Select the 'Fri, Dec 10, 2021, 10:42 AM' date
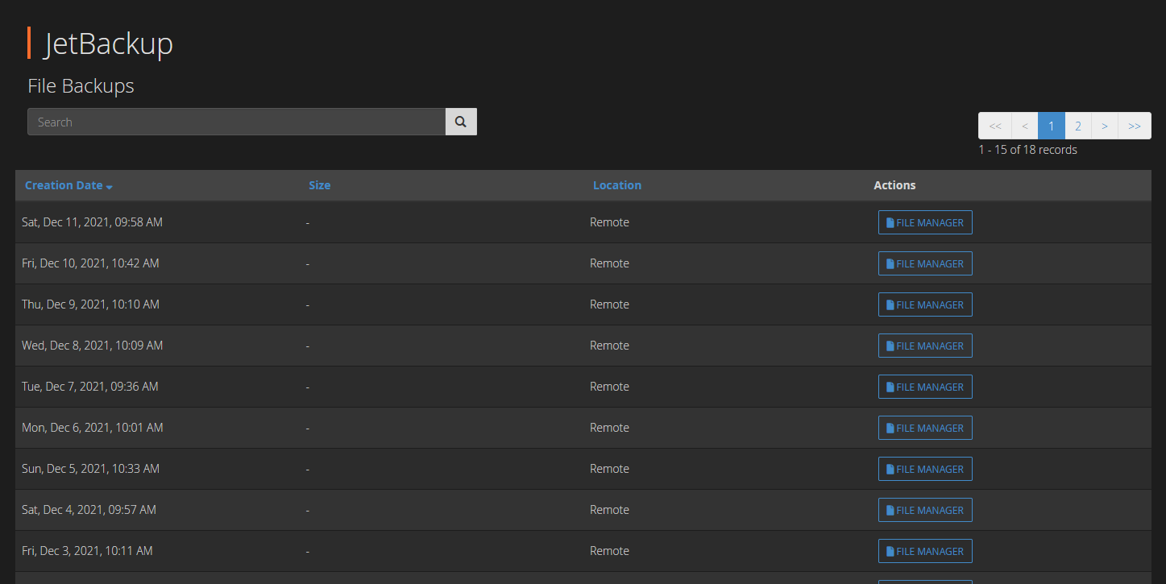Image resolution: width=1166 pixels, height=584 pixels. point(90,263)
